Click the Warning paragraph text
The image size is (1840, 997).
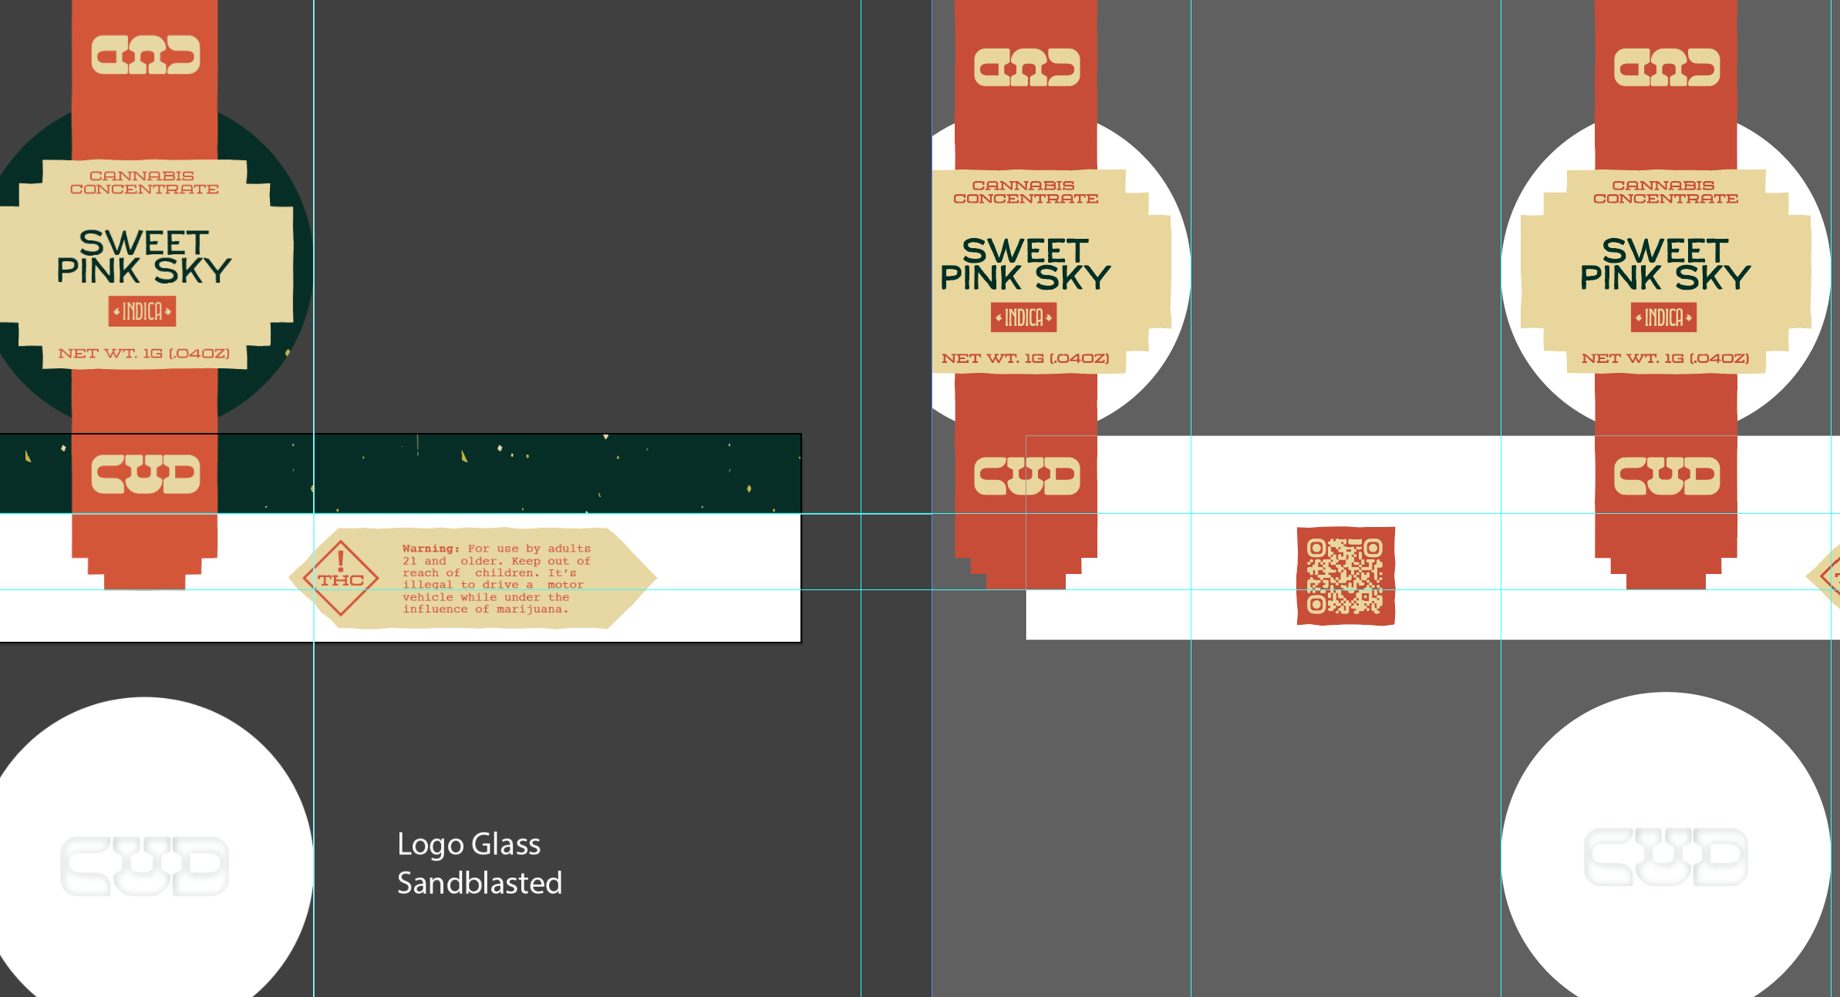point(496,579)
